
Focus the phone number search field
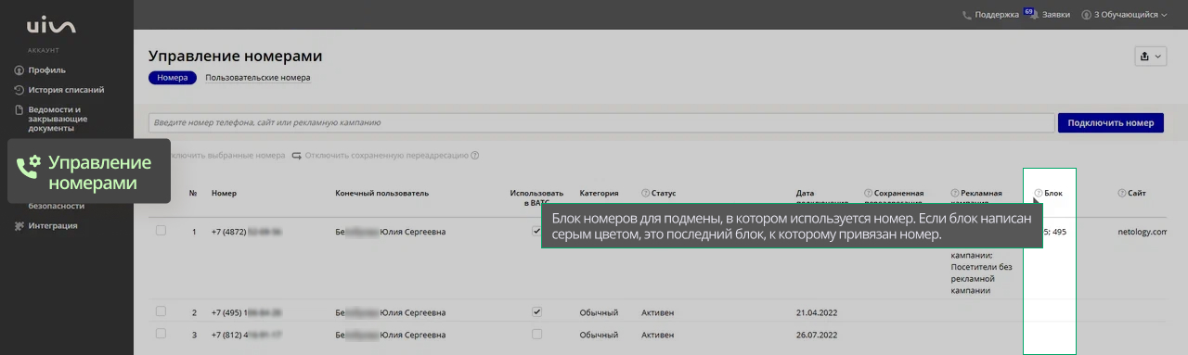point(600,122)
